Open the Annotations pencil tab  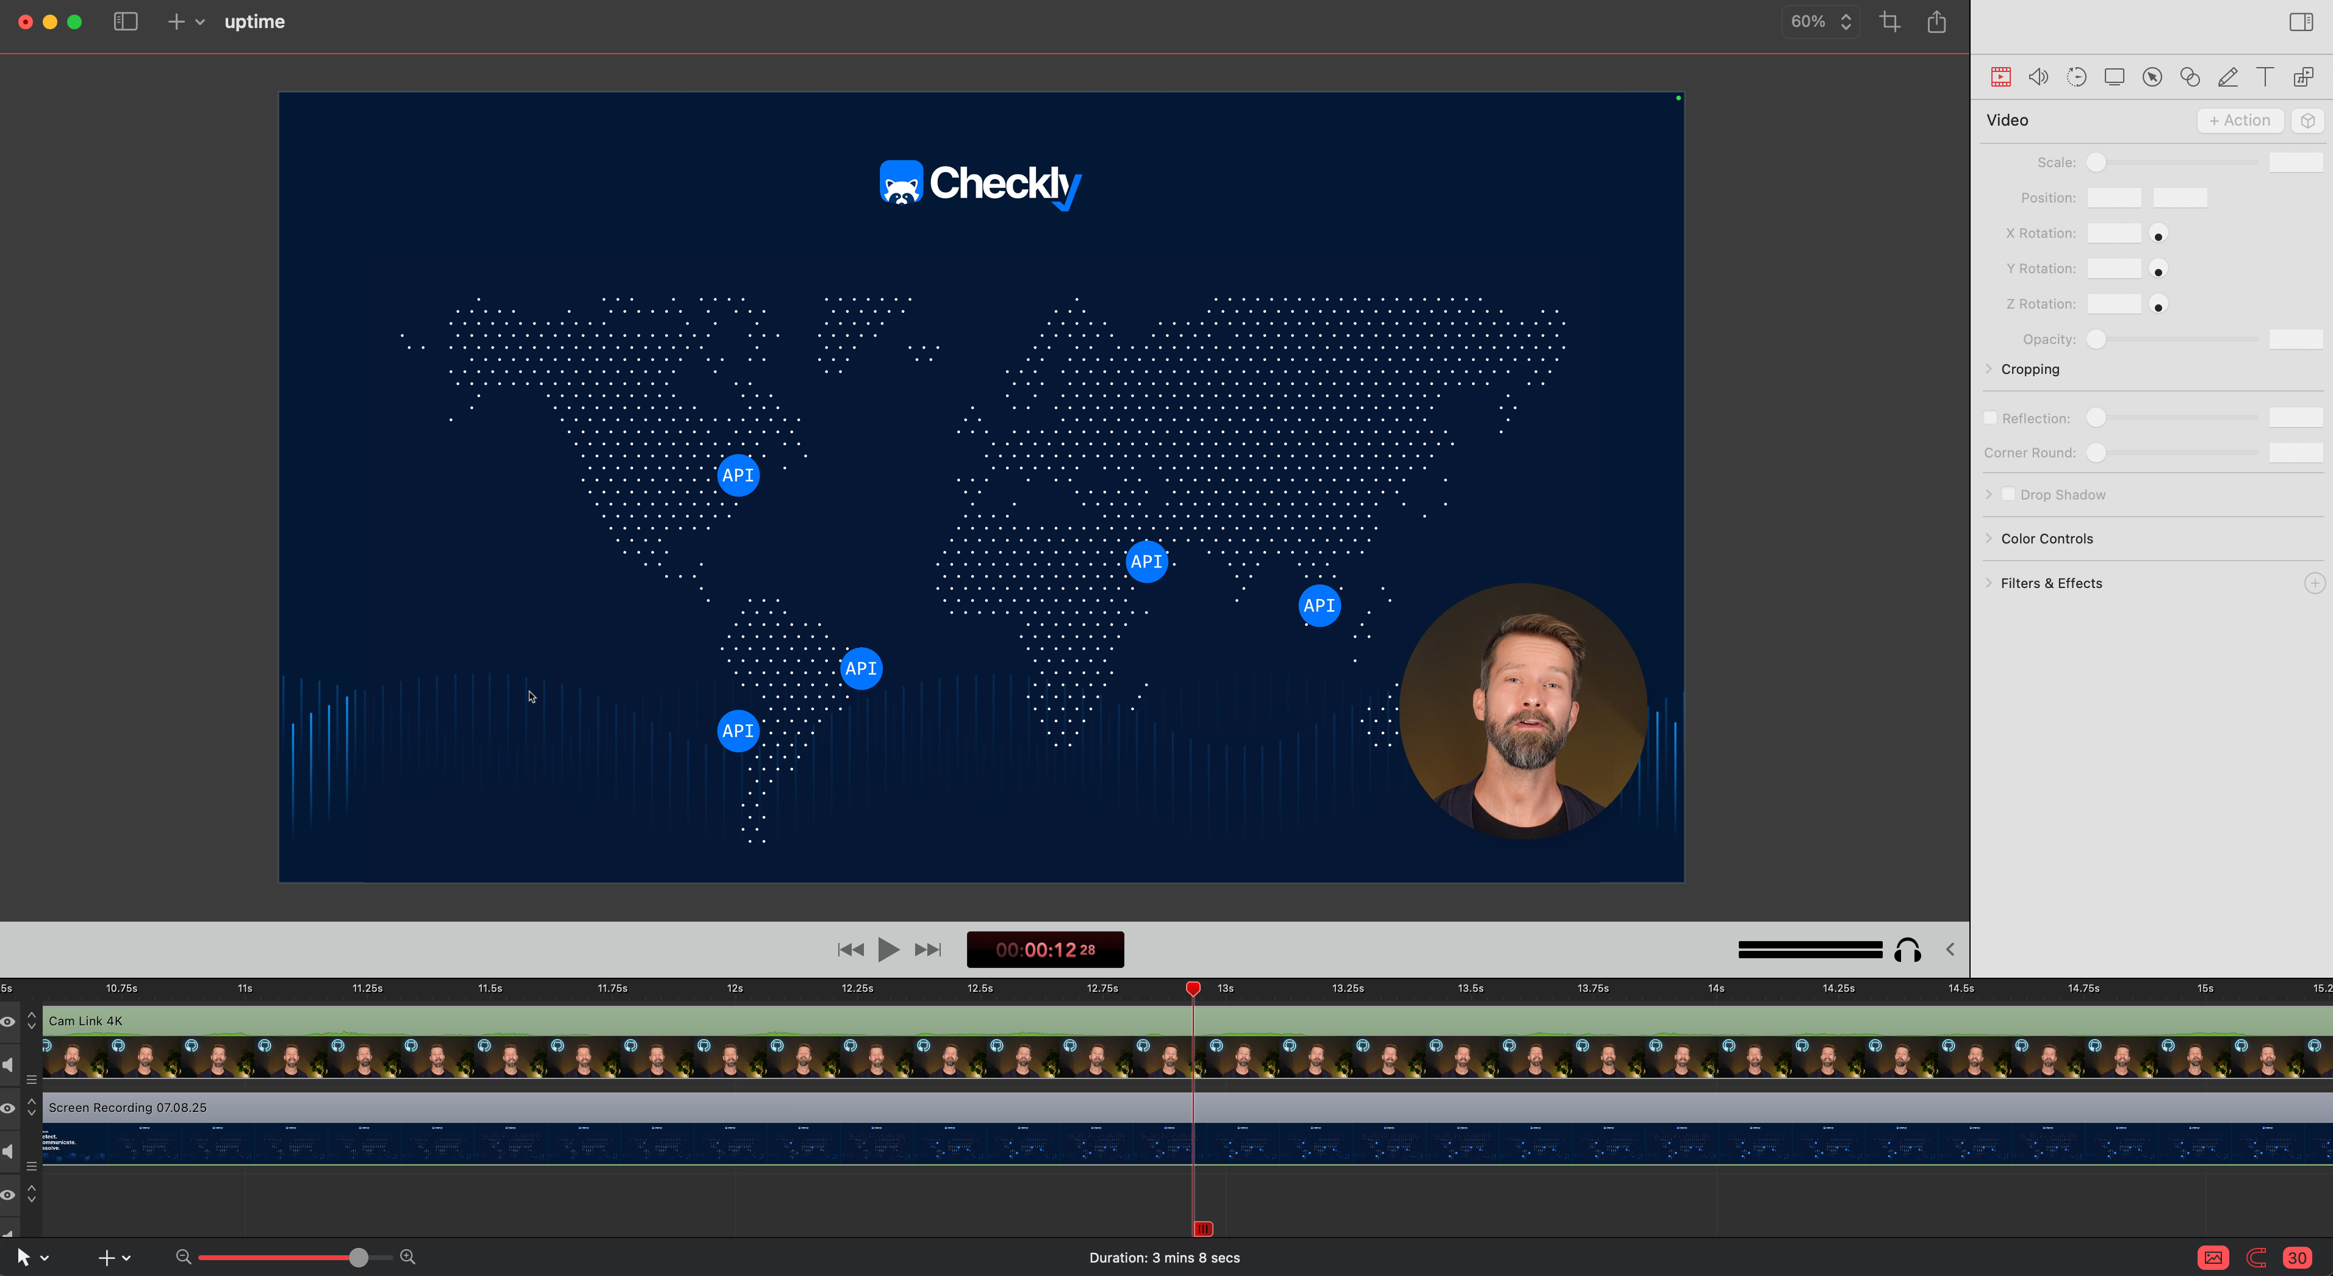[2228, 77]
